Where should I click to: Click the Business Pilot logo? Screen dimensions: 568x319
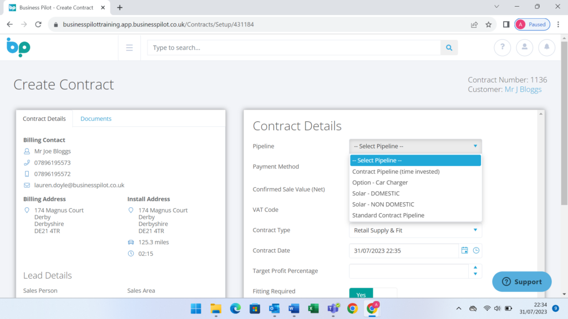pos(18,47)
